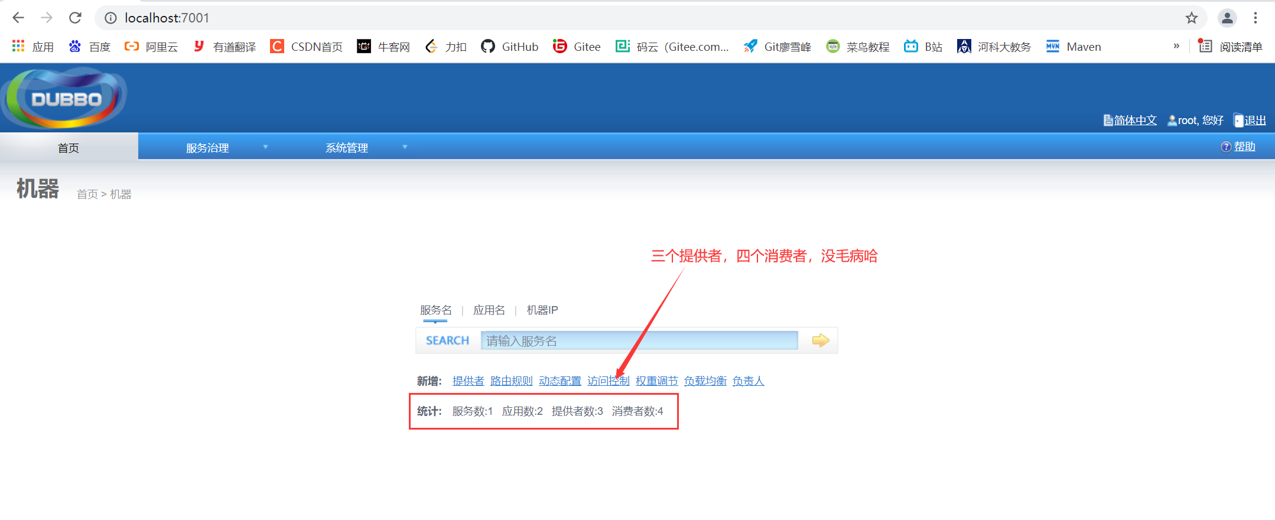The height and width of the screenshot is (520, 1275).
Task: Click the DUBBO logo
Action: (x=64, y=98)
